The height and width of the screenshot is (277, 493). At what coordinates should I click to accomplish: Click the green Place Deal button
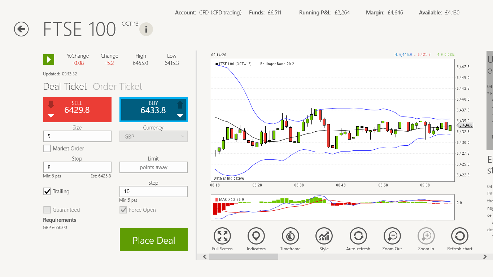click(x=154, y=239)
